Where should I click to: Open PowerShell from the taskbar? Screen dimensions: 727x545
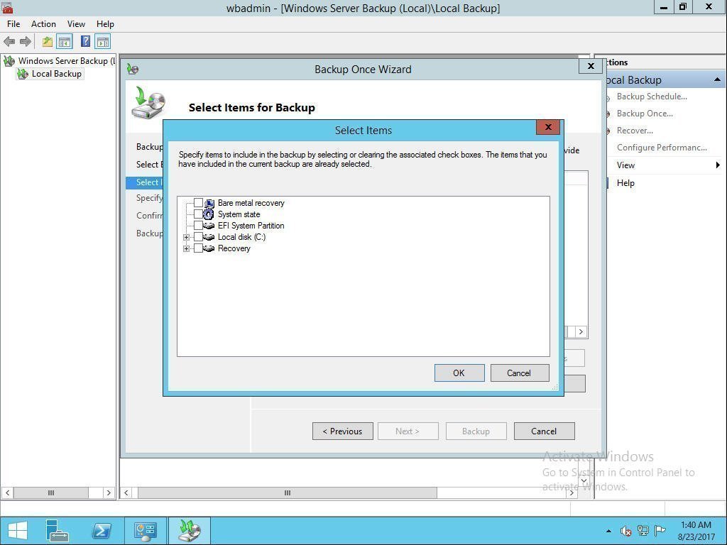102,531
